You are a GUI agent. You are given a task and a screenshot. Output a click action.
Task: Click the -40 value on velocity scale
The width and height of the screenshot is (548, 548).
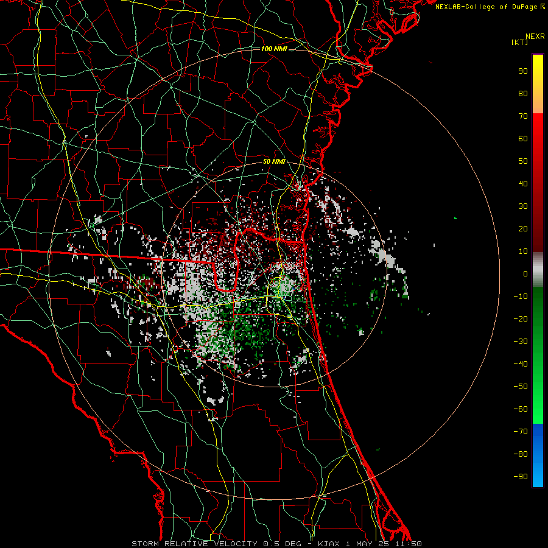(x=521, y=364)
